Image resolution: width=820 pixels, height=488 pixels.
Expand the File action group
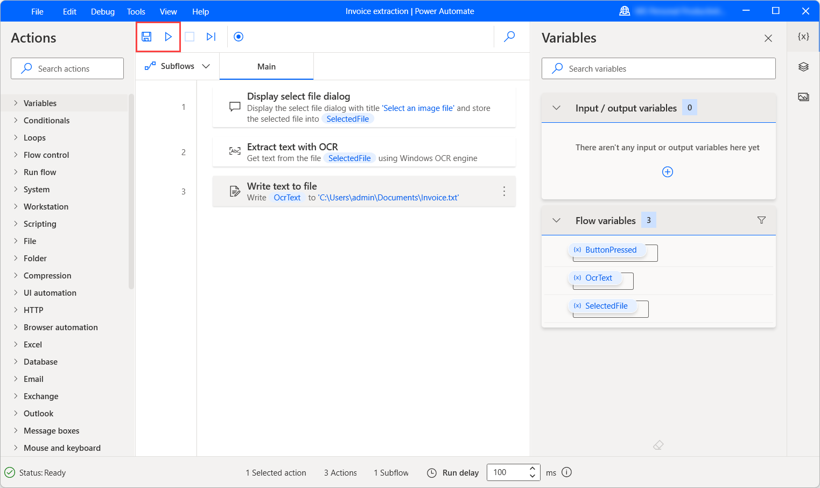click(x=16, y=241)
